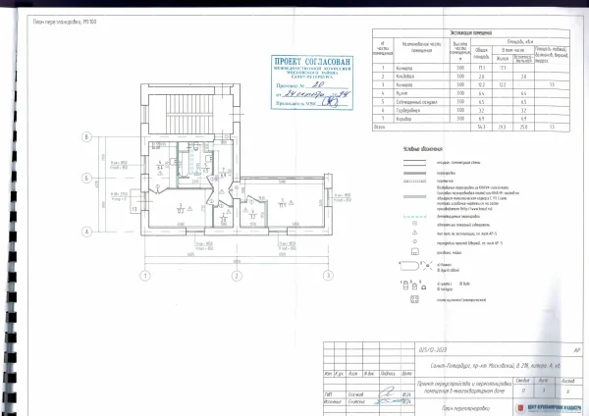Select the 'Гардеробная' room name in table
The image size is (589, 416).
point(408,111)
